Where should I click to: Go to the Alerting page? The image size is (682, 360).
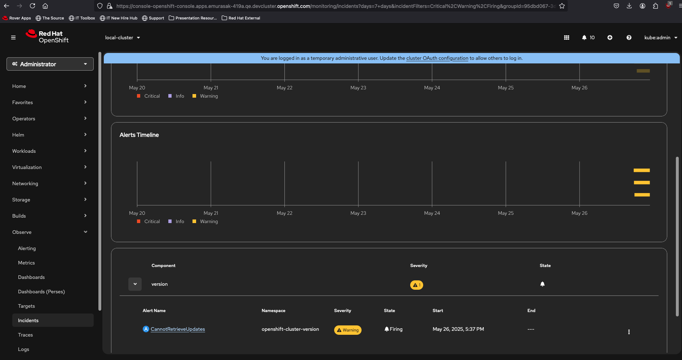(27, 248)
